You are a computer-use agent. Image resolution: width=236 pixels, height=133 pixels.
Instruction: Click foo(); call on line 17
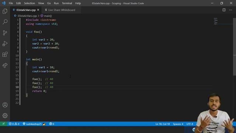pos(37,83)
